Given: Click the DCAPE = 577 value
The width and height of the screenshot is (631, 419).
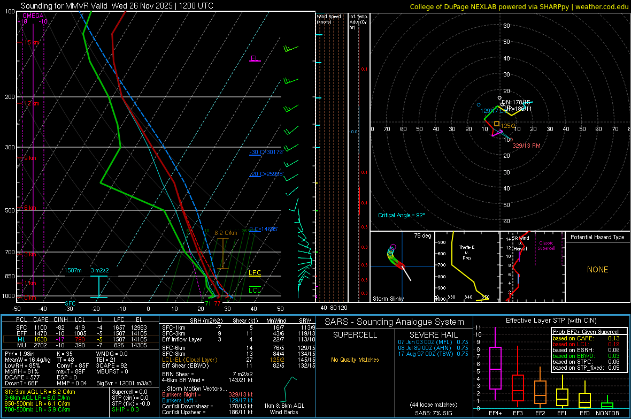Looking at the screenshot, I should 22,377.
